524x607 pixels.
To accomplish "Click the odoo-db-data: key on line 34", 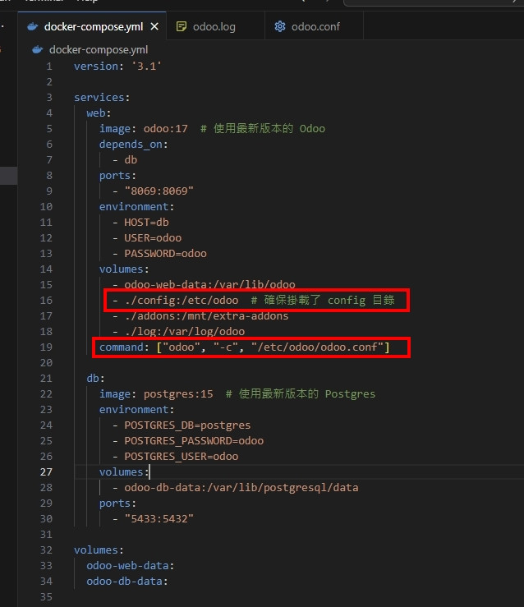I will [x=127, y=581].
